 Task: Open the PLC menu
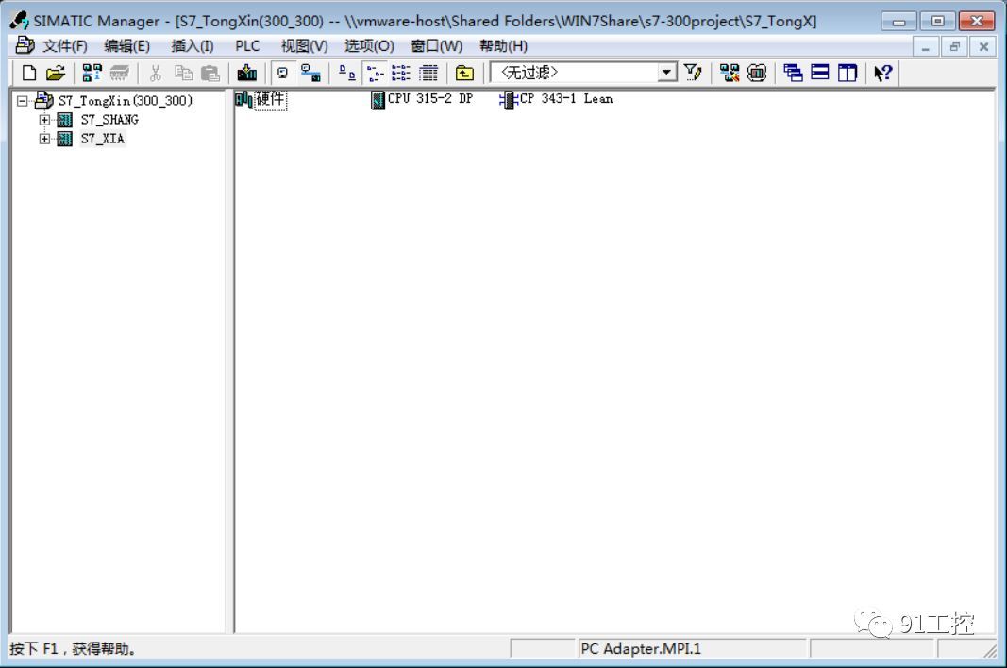click(247, 46)
